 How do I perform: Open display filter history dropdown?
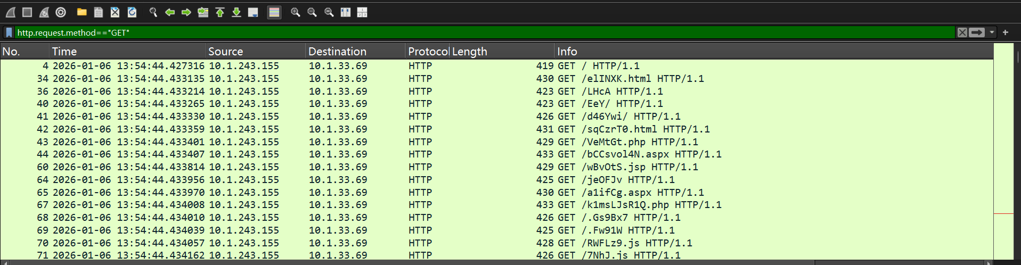[x=992, y=32]
